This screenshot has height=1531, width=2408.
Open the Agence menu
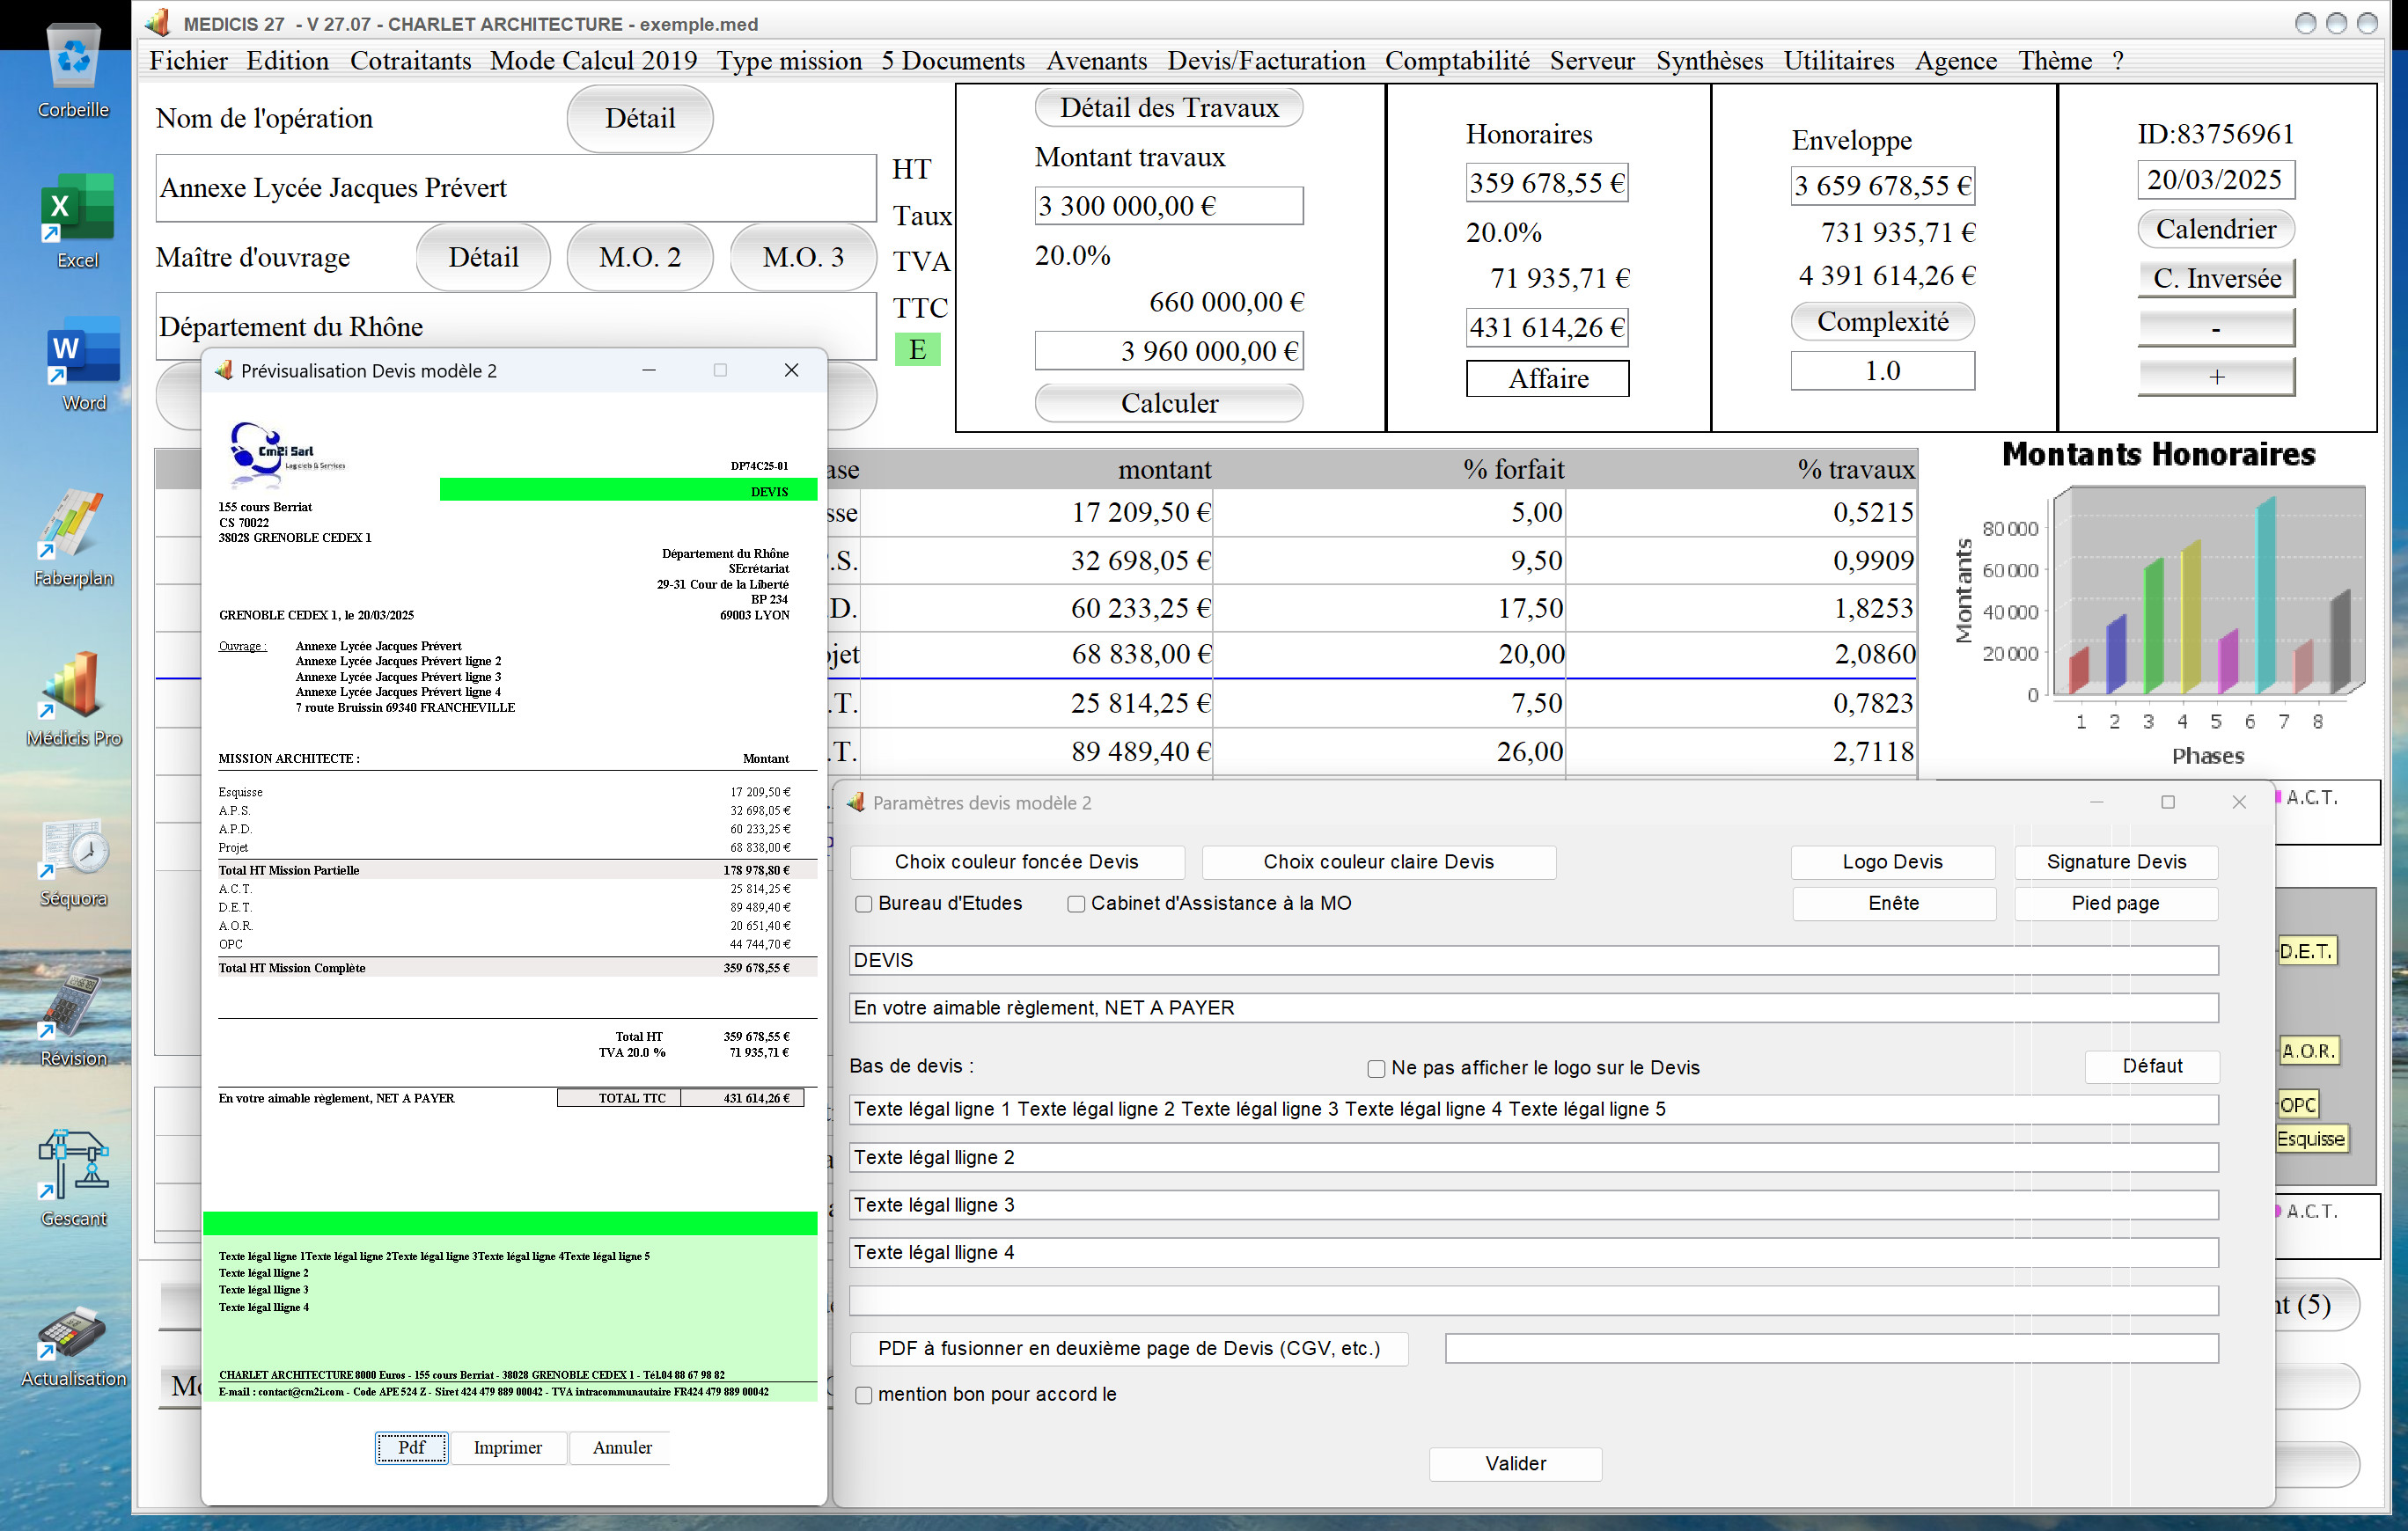tap(1955, 61)
